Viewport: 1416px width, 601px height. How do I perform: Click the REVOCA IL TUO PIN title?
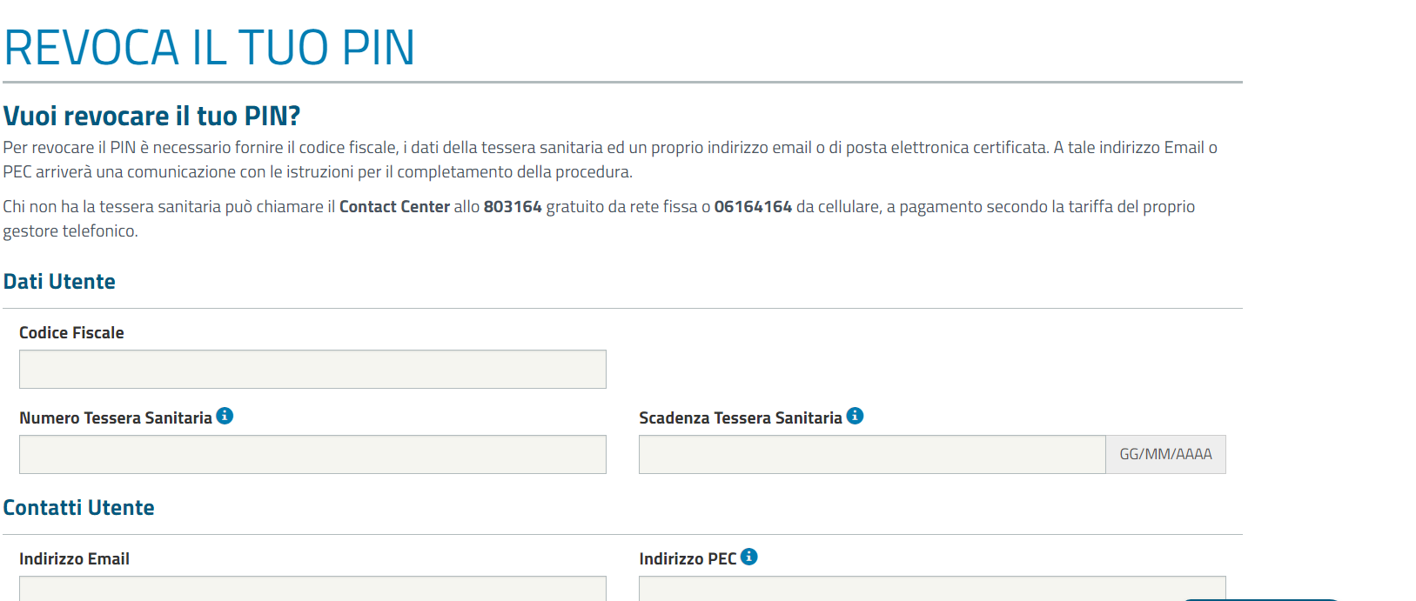[210, 48]
